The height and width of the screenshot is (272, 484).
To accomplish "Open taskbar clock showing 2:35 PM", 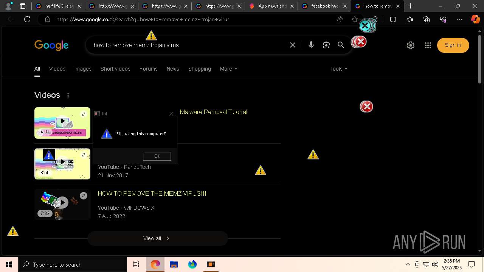I will pos(452,264).
